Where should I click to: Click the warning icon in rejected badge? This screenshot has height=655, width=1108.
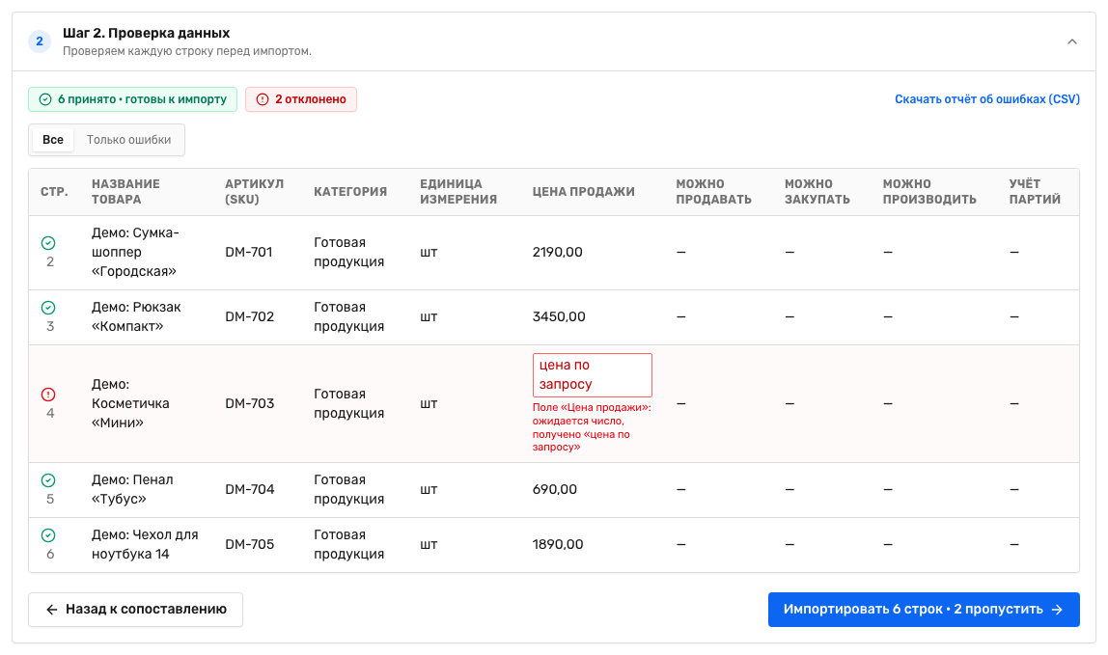263,99
